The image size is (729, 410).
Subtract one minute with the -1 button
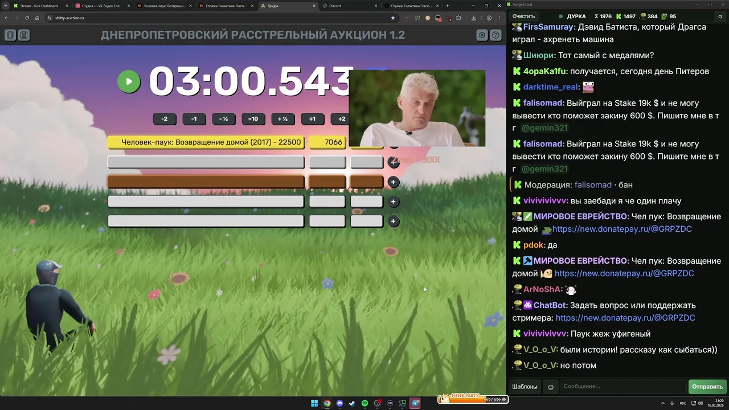194,119
